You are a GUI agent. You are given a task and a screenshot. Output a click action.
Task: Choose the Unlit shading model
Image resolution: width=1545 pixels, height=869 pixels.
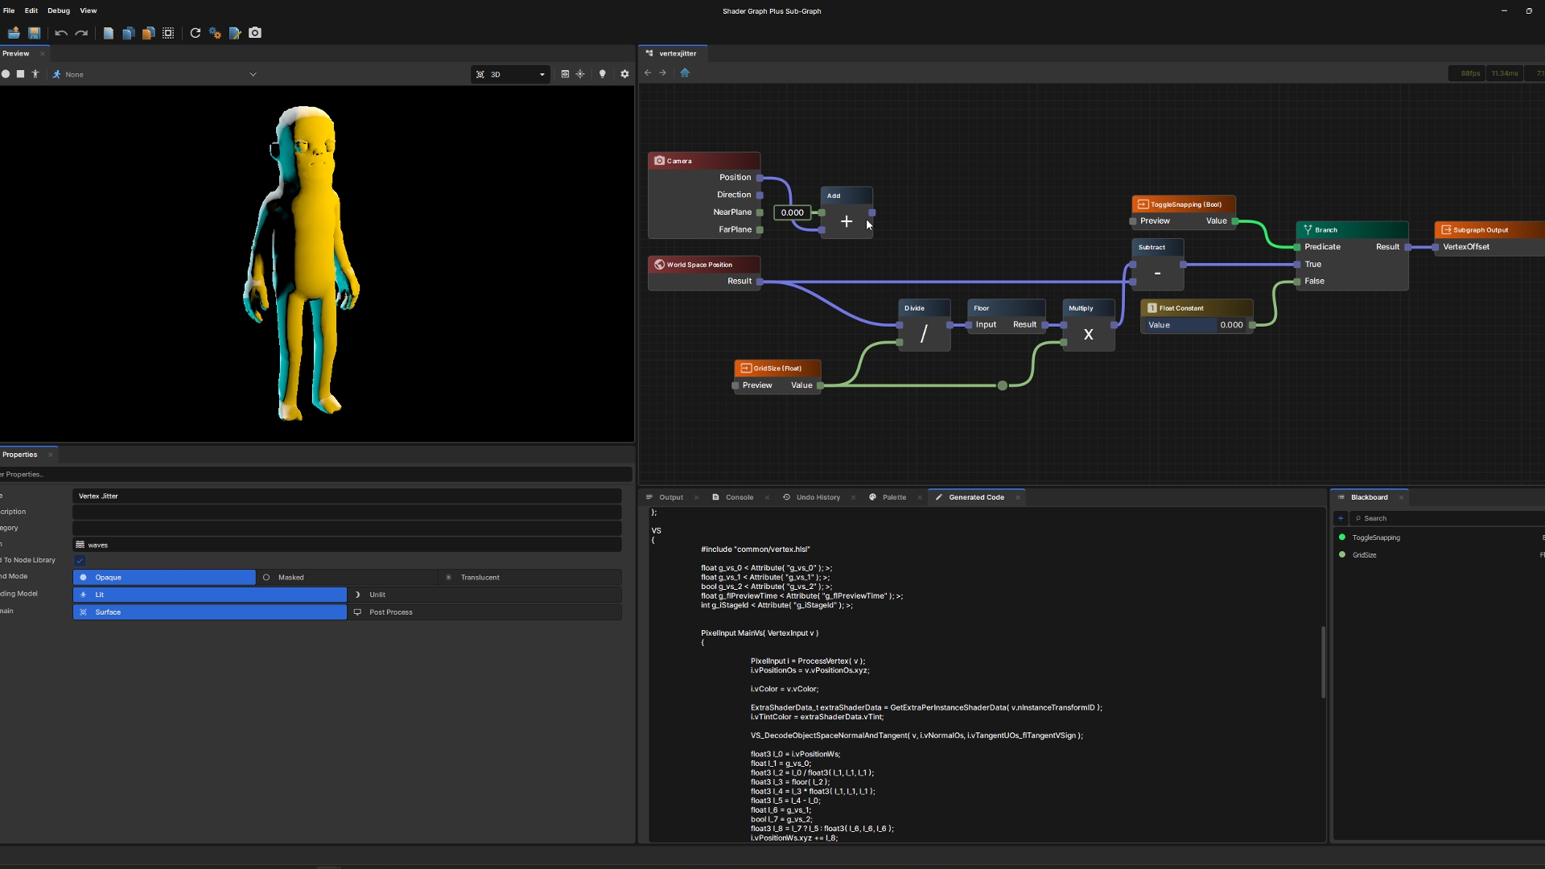coord(377,595)
